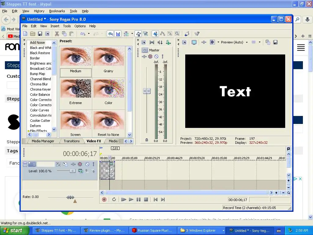Mute the Master bus
This screenshot has width=313, height=235.
156,57
